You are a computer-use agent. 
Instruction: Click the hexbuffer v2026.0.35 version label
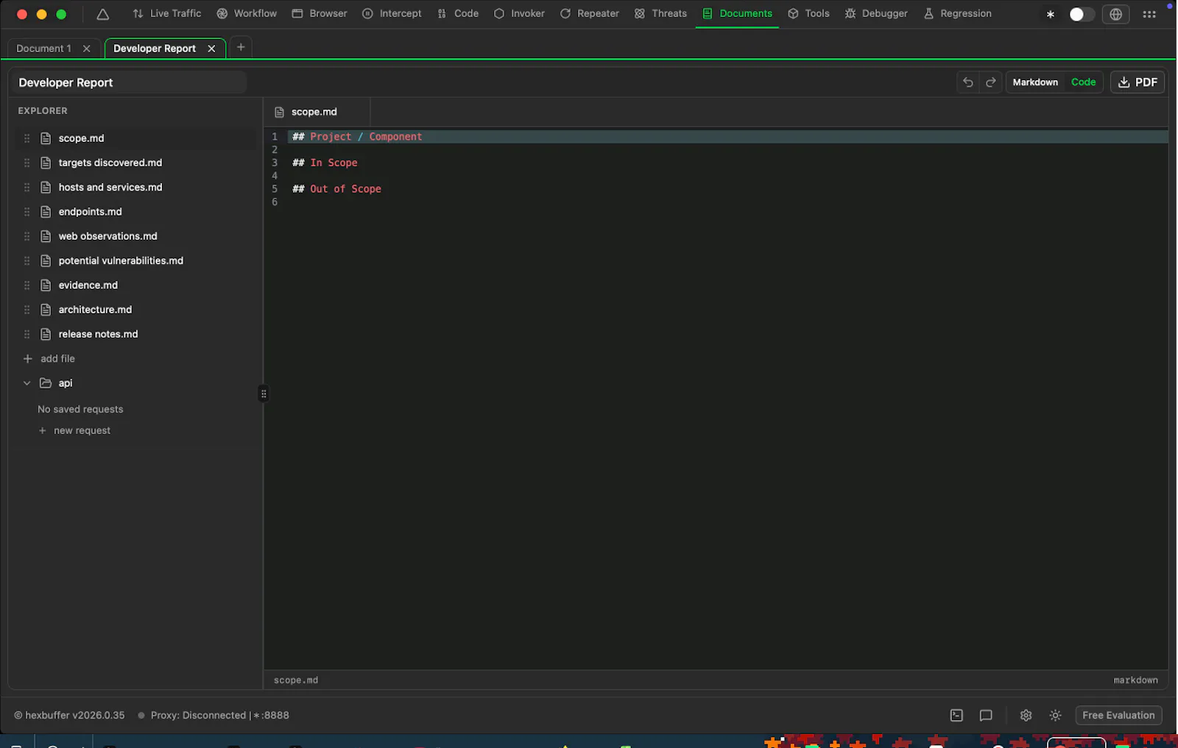click(69, 715)
